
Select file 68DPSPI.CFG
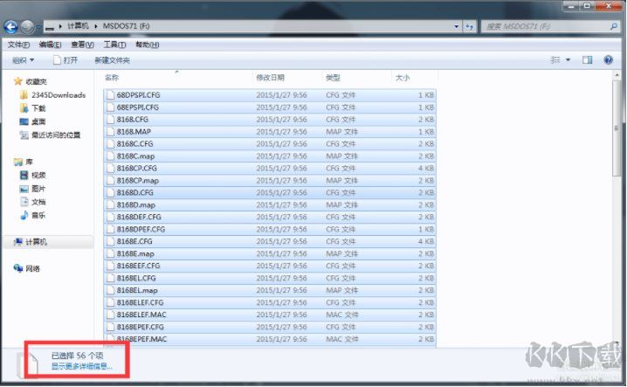(x=270, y=95)
